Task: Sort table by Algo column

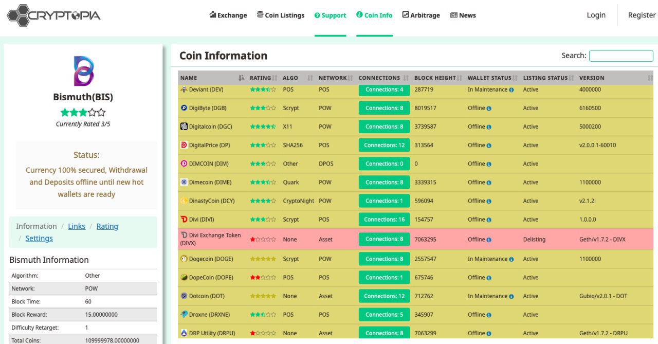Action: pyautogui.click(x=298, y=78)
